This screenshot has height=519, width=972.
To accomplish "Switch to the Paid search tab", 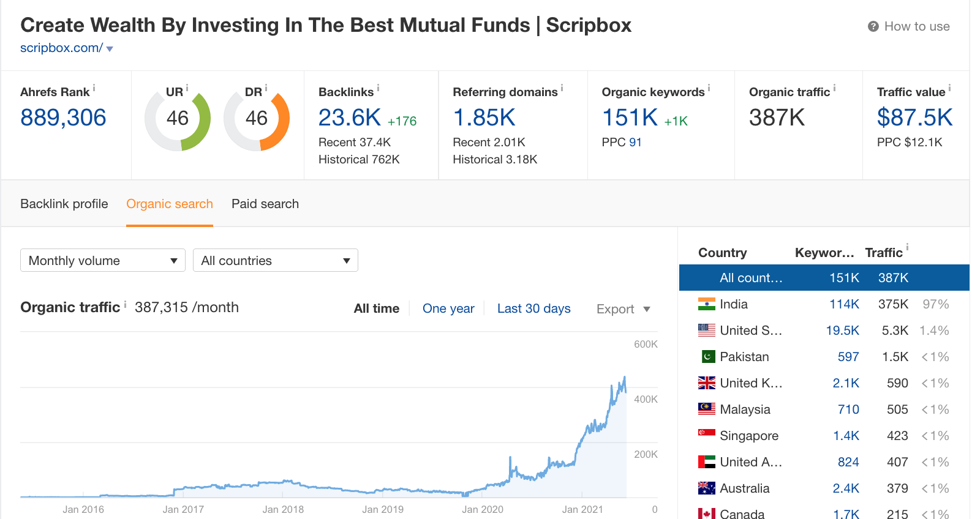I will [265, 204].
